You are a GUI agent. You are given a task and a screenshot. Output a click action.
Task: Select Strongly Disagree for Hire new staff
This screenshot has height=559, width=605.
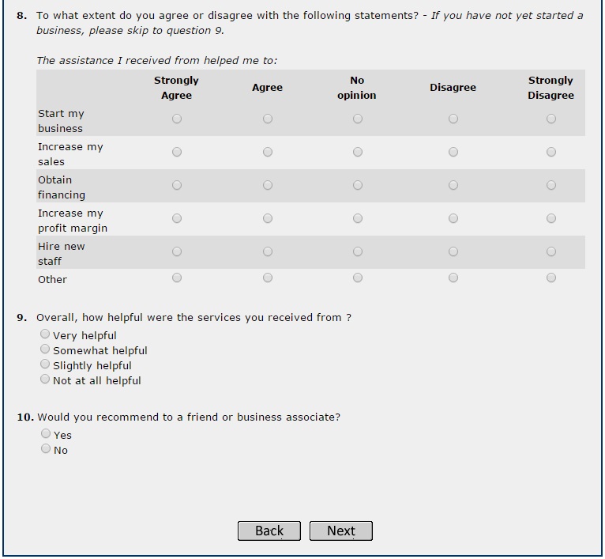point(551,252)
